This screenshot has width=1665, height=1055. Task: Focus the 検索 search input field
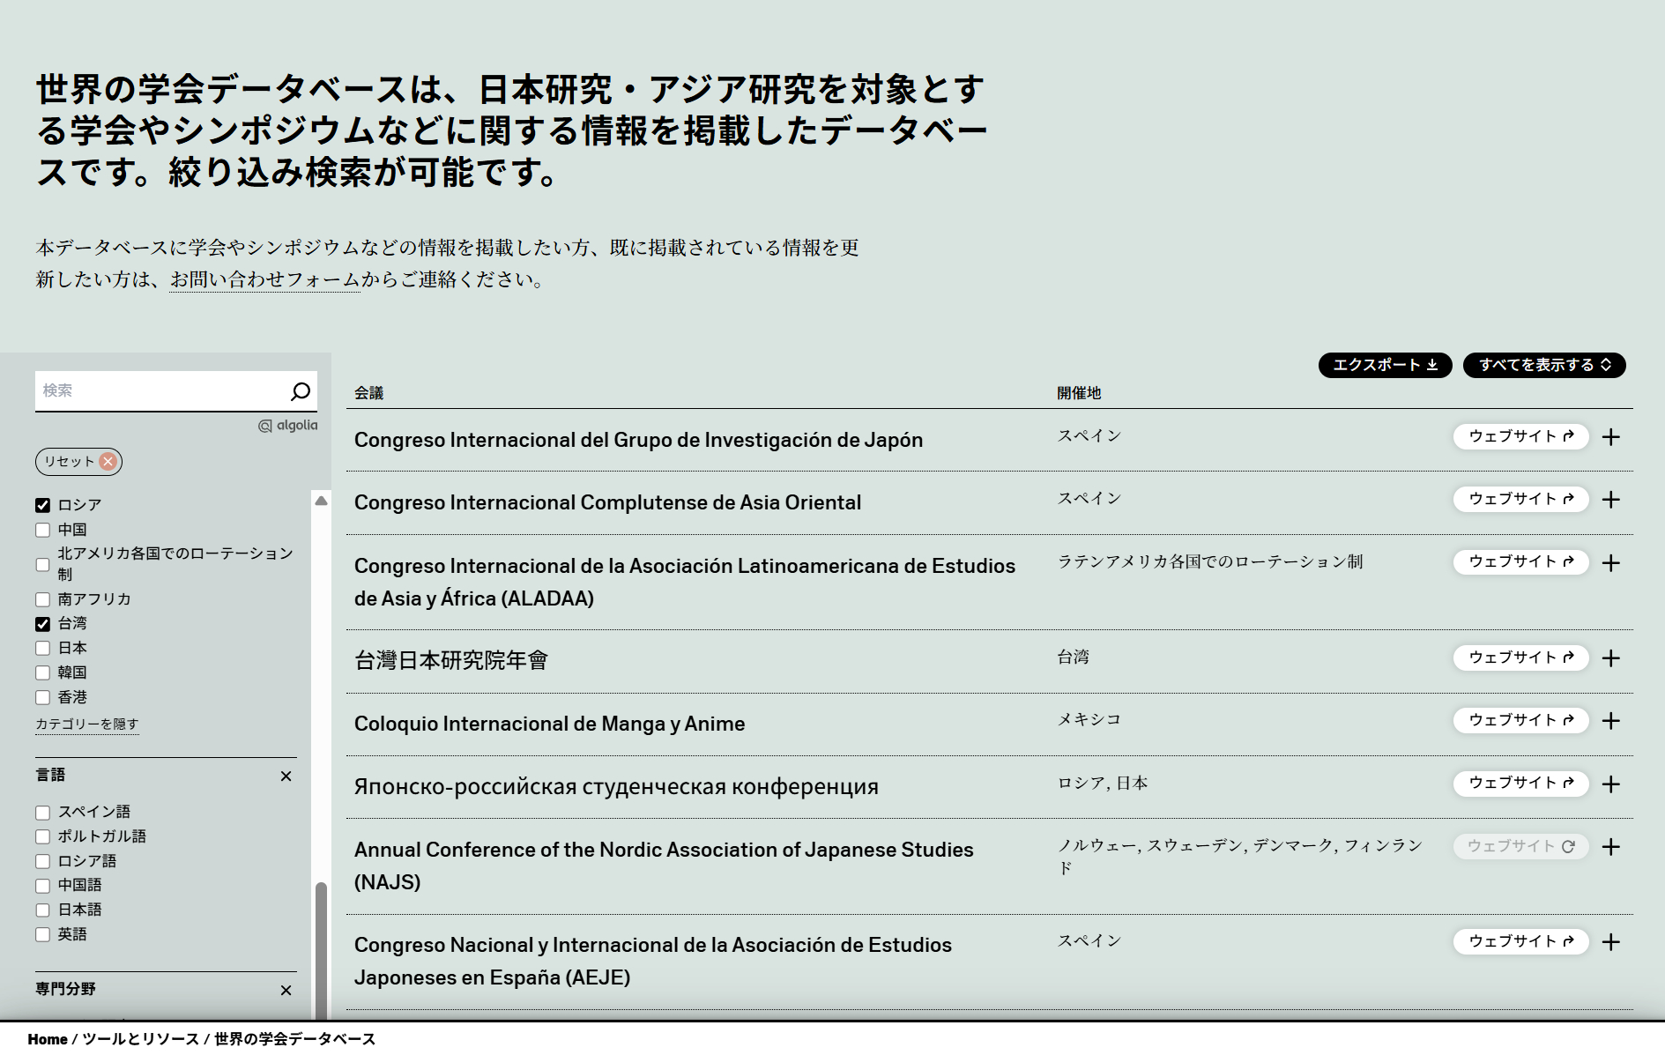tap(159, 390)
